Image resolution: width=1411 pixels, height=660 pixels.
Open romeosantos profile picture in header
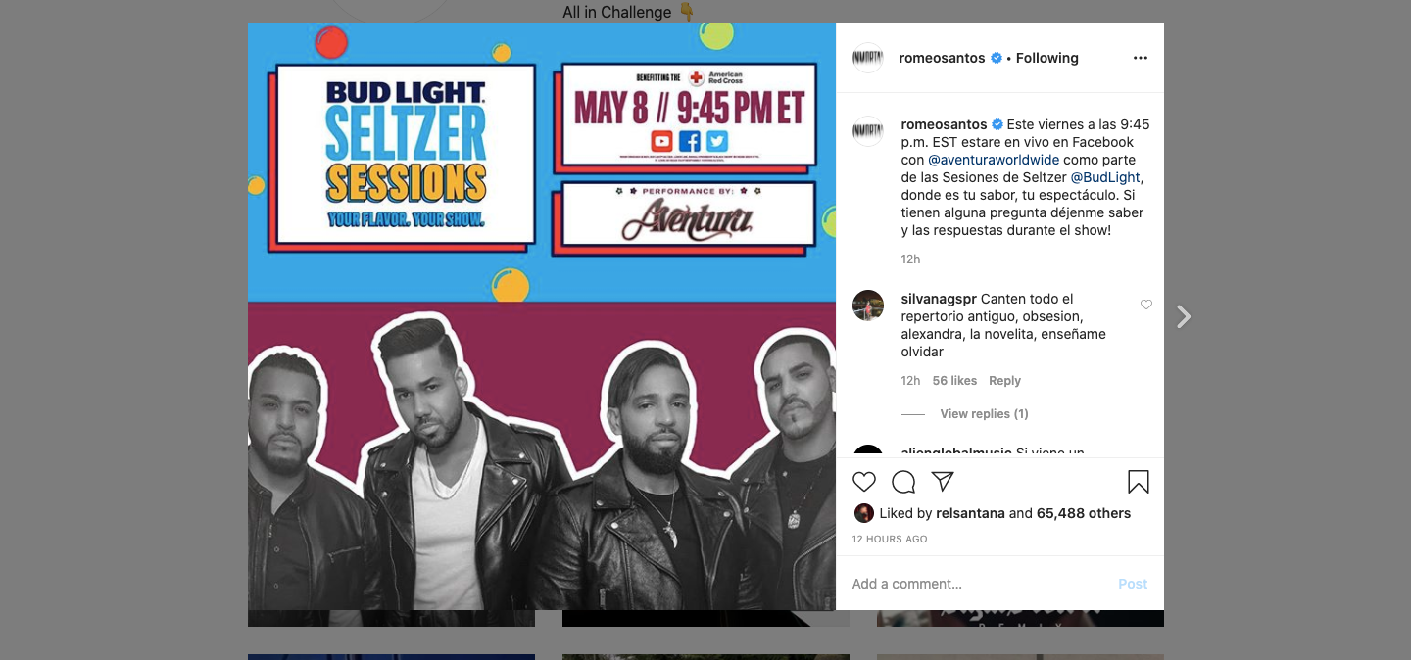click(868, 58)
